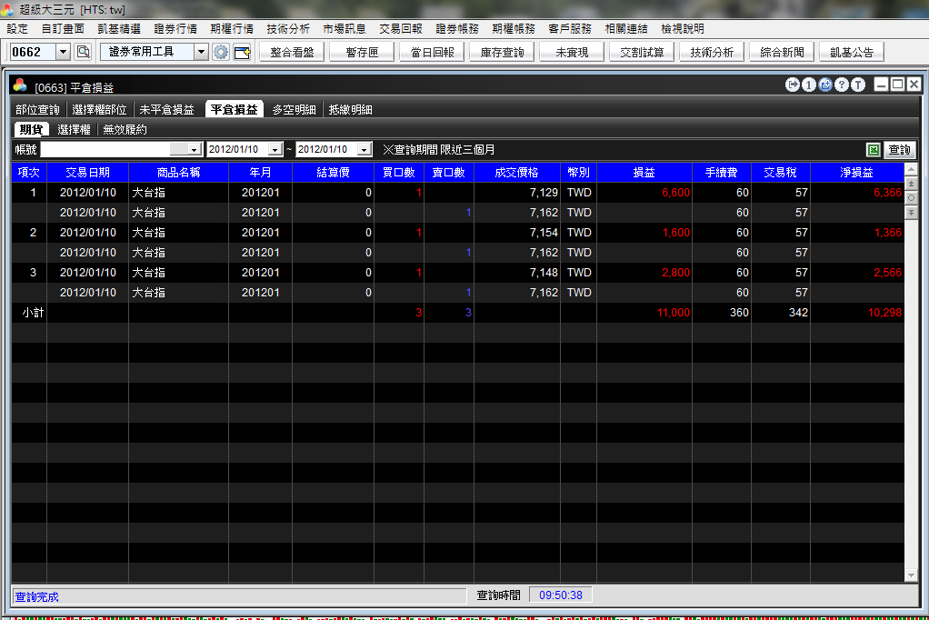Open the 期權帳務 menu

(513, 28)
